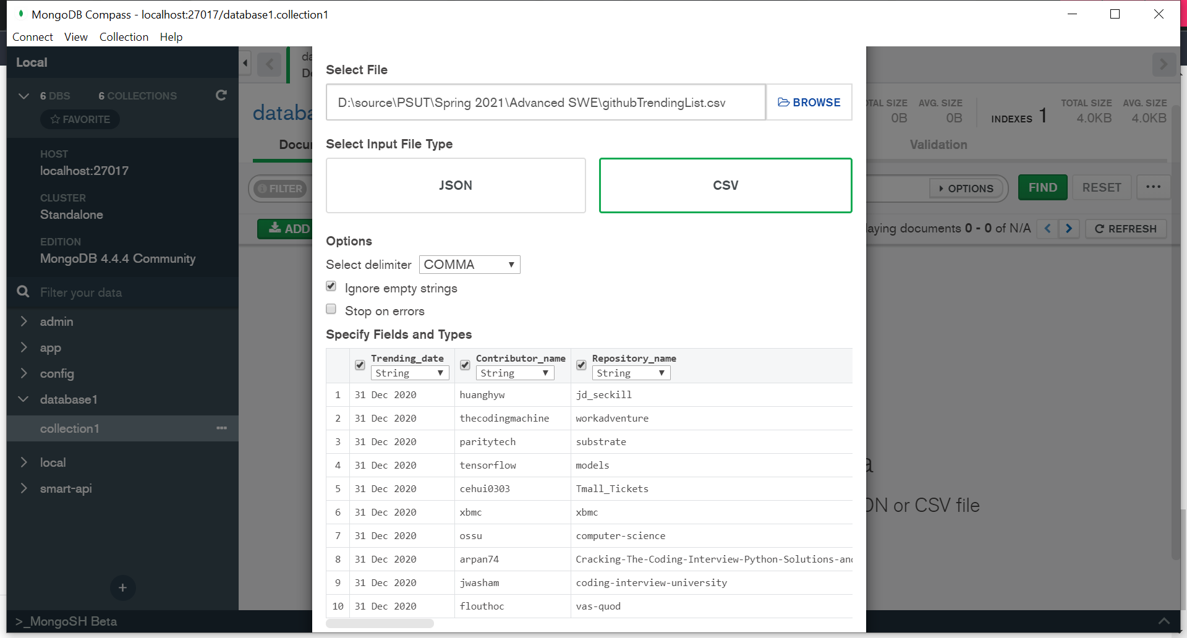Uncheck the Contributor_name field checkbox
The image size is (1187, 638).
465,365
